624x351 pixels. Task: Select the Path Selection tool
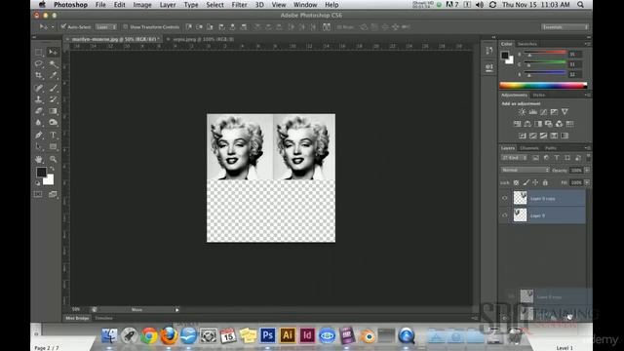39,147
